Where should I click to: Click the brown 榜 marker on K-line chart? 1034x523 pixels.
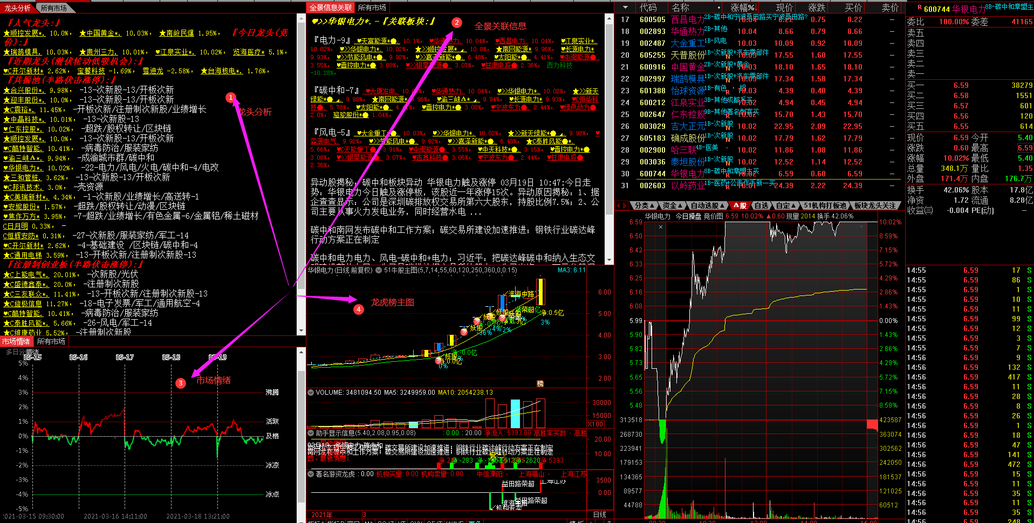(x=540, y=383)
